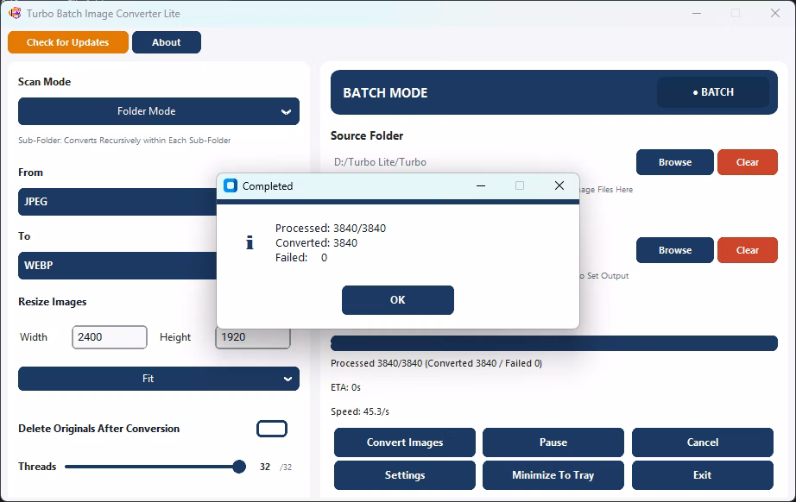Screen dimensions: 796x502
Task: Click OK in the Completed dialog
Action: [x=397, y=299]
